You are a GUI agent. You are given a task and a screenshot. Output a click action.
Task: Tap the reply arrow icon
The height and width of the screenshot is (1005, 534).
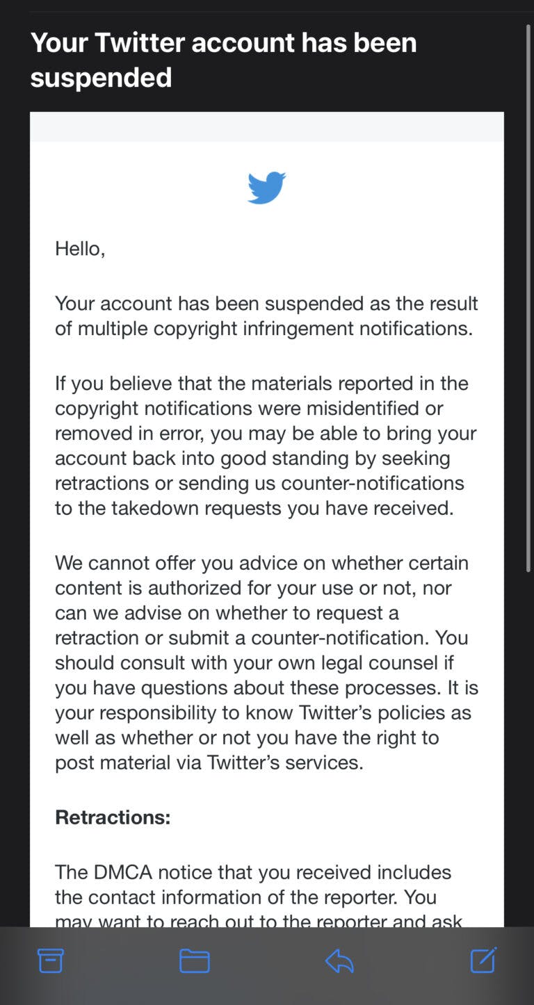click(339, 961)
